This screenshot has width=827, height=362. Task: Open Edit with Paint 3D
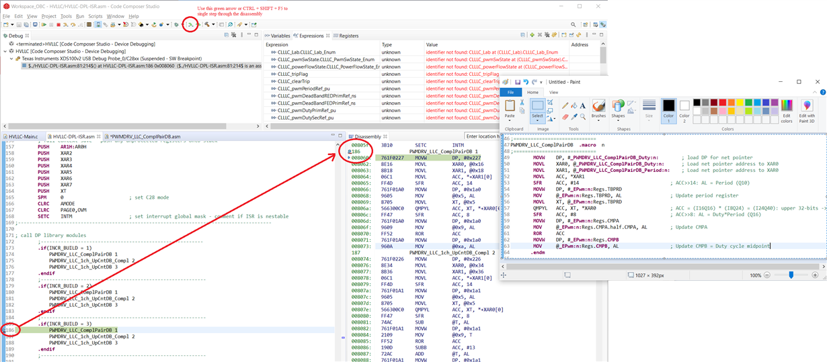point(807,109)
